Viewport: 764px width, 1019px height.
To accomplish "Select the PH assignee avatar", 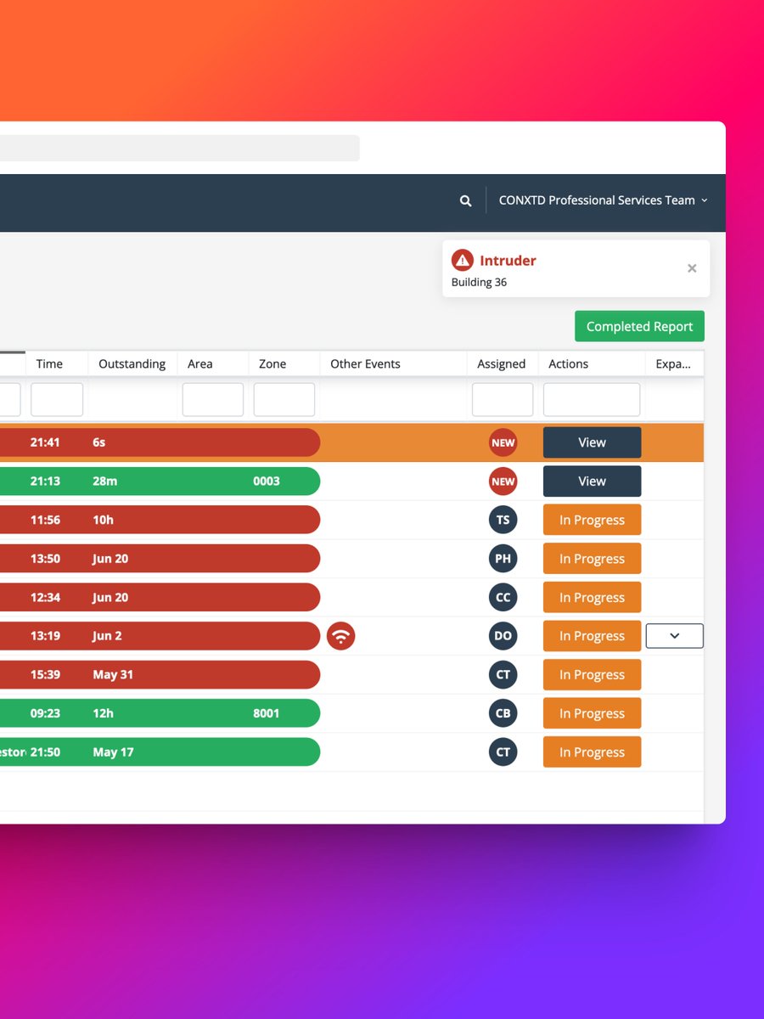I will (x=503, y=559).
